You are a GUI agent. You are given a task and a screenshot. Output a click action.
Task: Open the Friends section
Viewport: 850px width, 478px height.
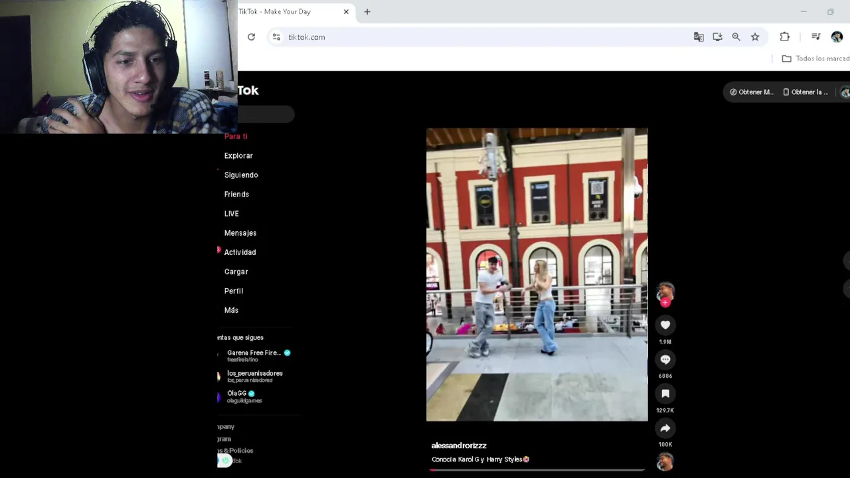236,194
